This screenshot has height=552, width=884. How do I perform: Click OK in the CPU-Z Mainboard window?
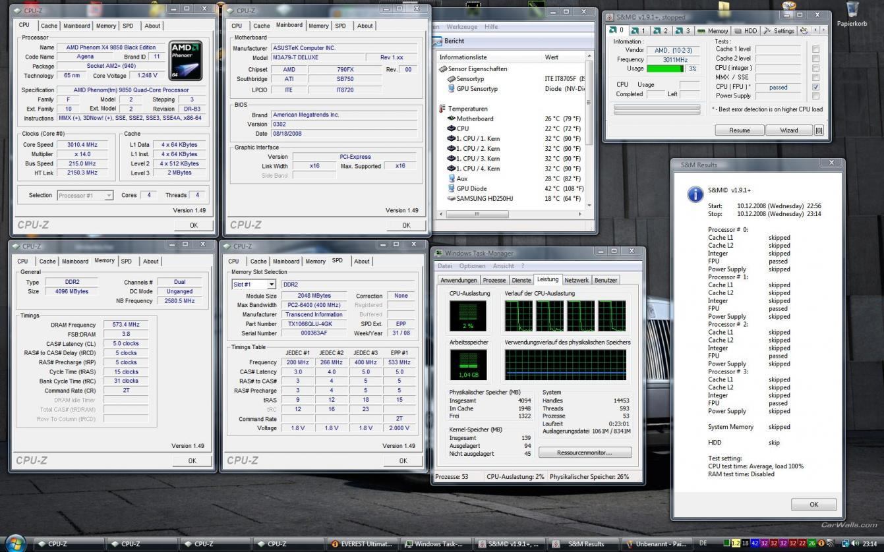click(x=406, y=225)
